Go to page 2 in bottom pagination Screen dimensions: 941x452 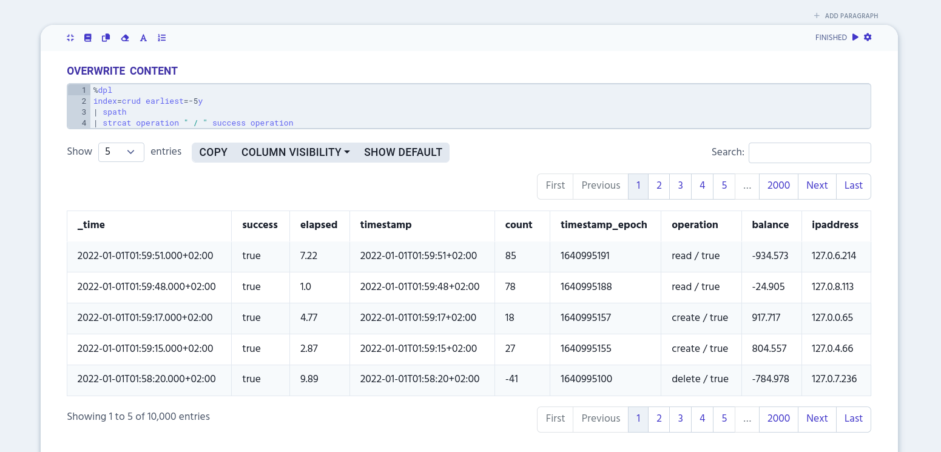point(659,419)
